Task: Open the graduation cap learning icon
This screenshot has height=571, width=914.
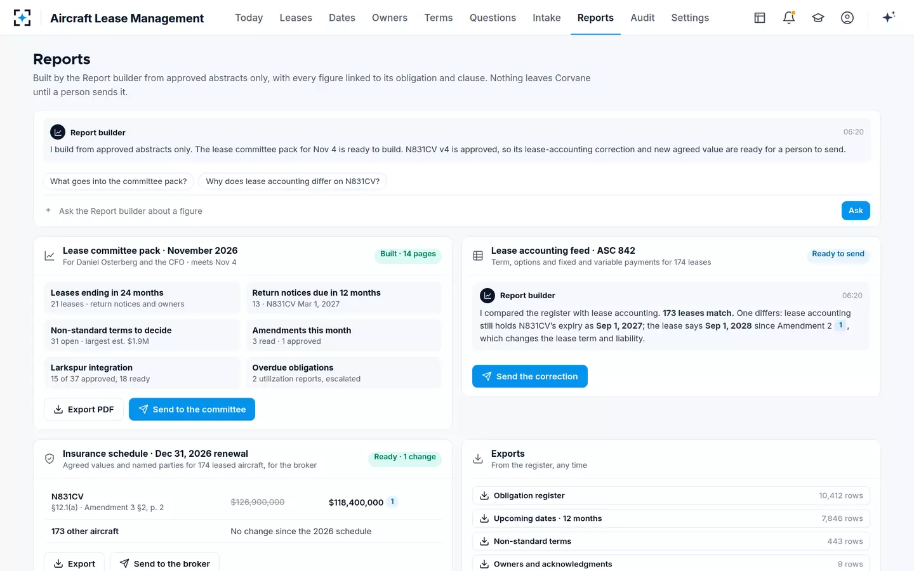Action: coord(818,18)
